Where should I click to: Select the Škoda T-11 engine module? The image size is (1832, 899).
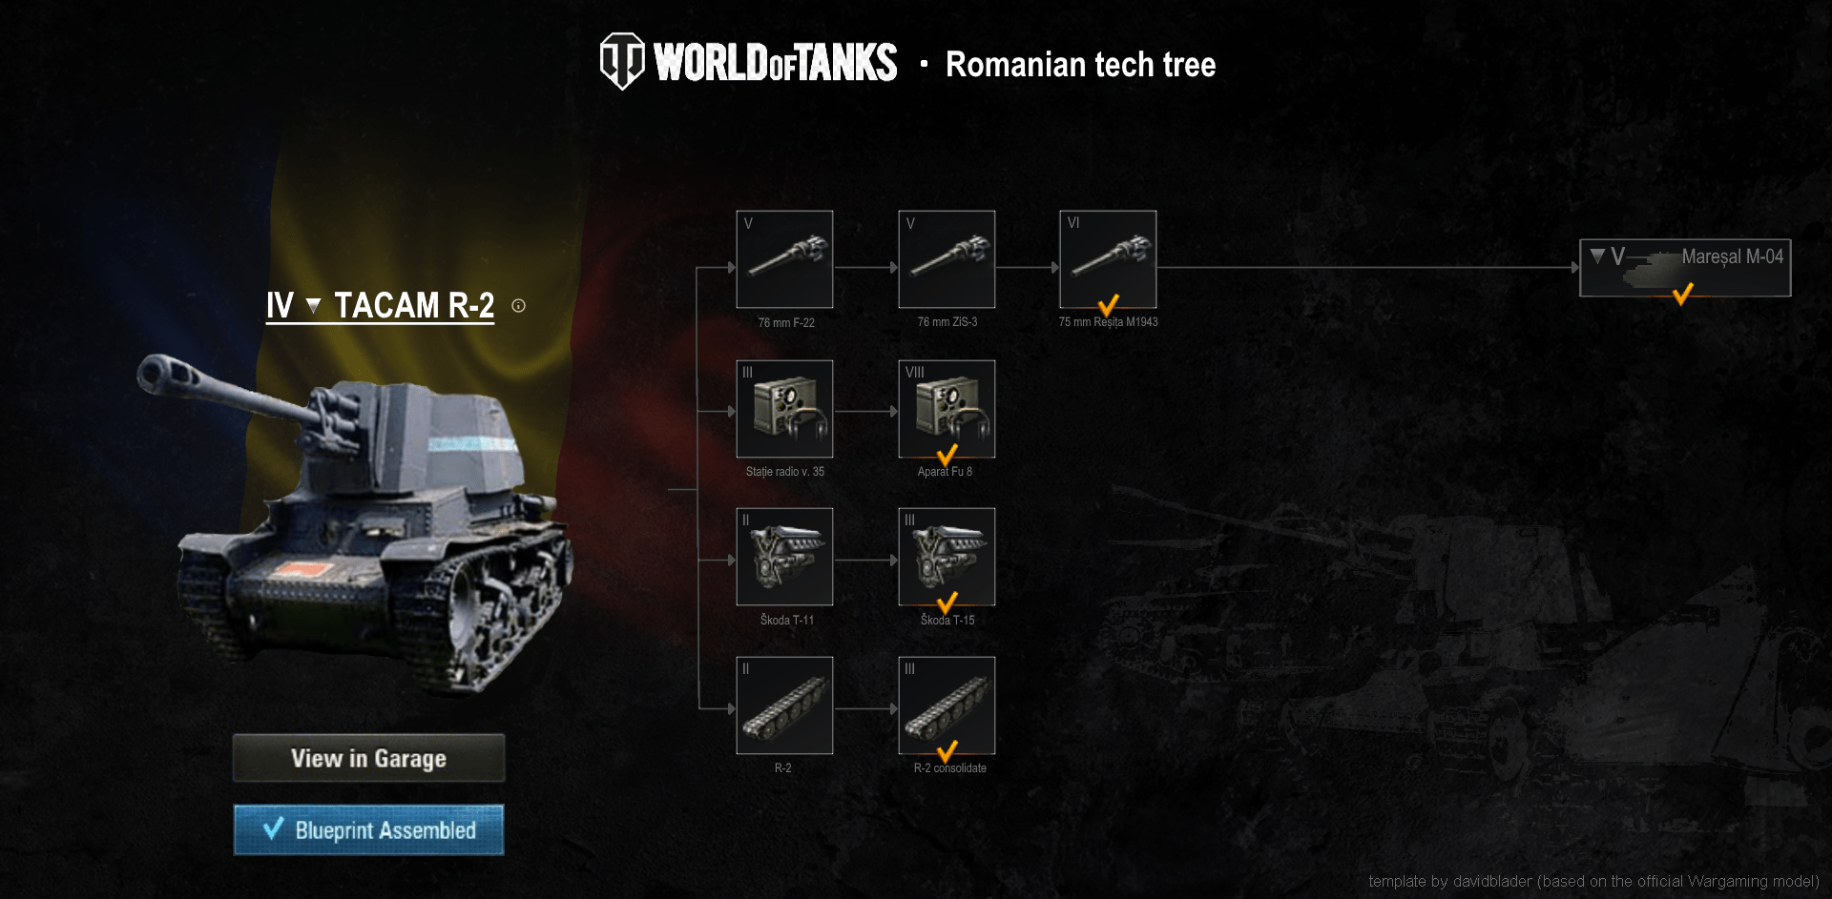point(784,557)
